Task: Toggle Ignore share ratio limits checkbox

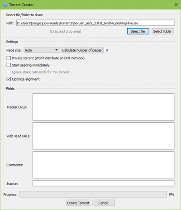Action: 9,72
